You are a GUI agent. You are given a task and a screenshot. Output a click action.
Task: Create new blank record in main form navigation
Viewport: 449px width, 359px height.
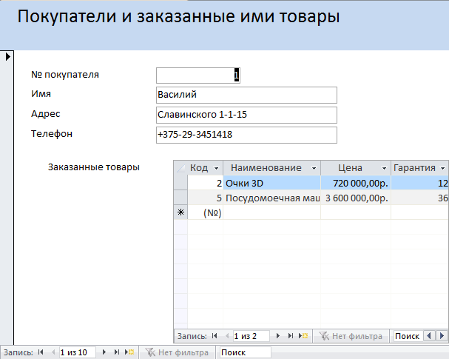coord(129,352)
